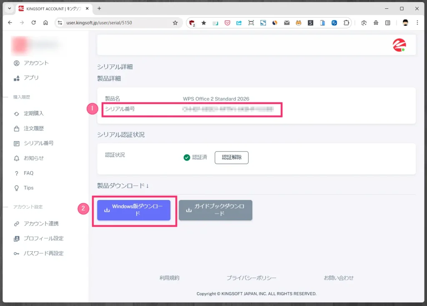427x306 pixels.
Task: Click the blue share arrow extension
Action: coord(239,23)
